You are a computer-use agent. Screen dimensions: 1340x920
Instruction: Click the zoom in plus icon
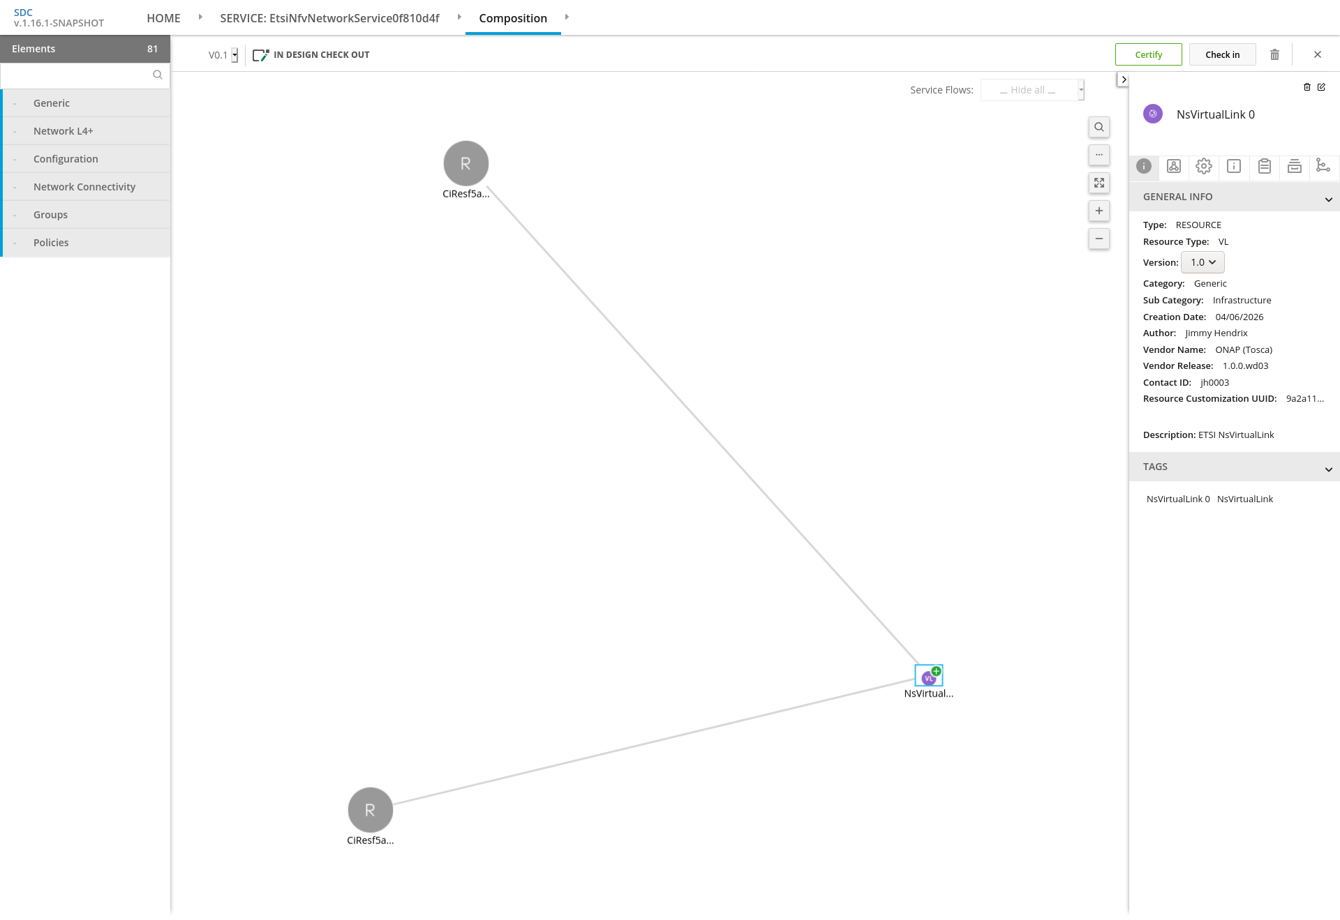click(1099, 211)
